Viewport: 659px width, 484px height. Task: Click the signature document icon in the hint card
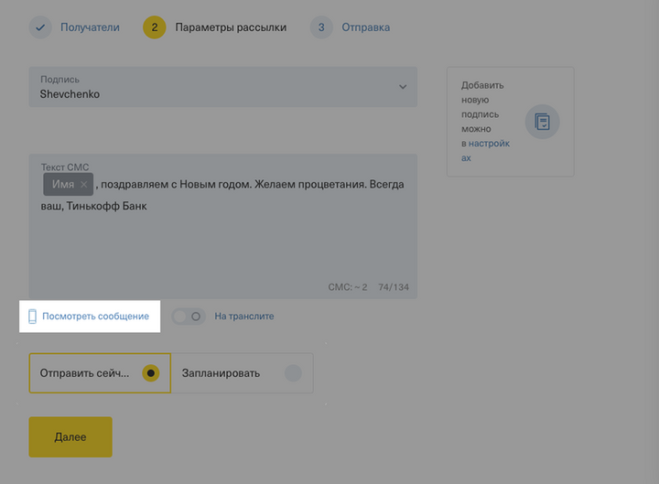pyautogui.click(x=542, y=122)
